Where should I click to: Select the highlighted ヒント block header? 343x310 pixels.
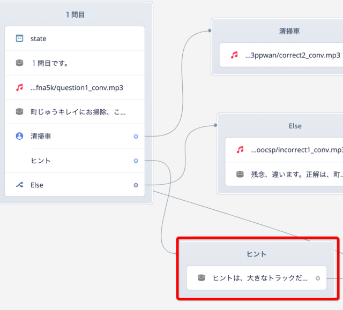click(x=256, y=254)
